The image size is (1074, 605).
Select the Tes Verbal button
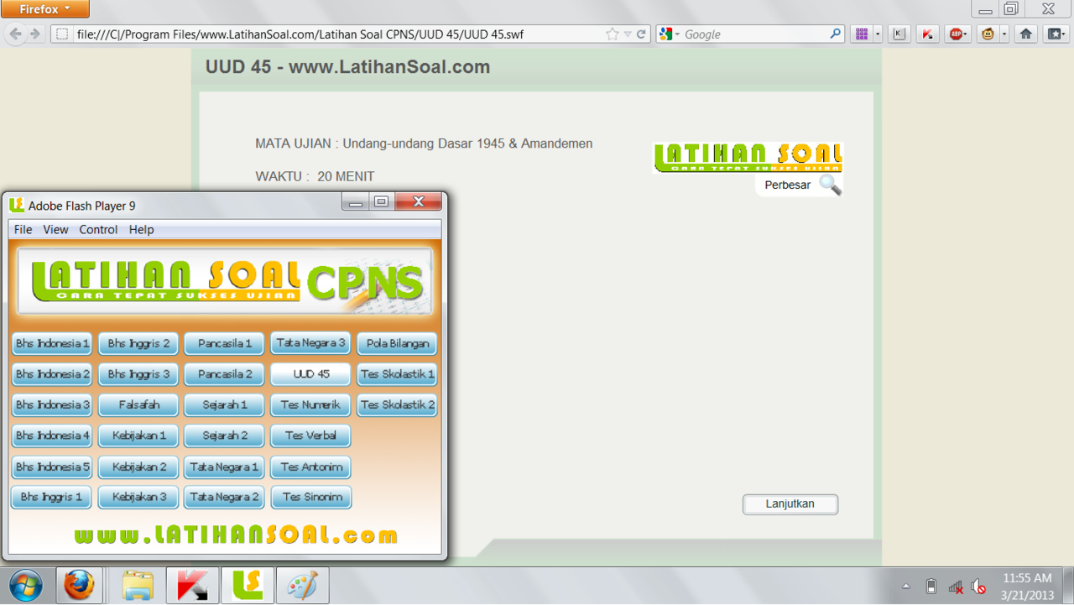tap(310, 435)
